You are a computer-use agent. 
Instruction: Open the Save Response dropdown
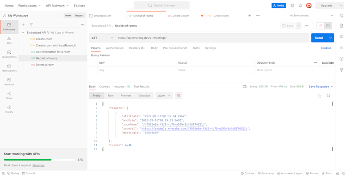(321, 86)
